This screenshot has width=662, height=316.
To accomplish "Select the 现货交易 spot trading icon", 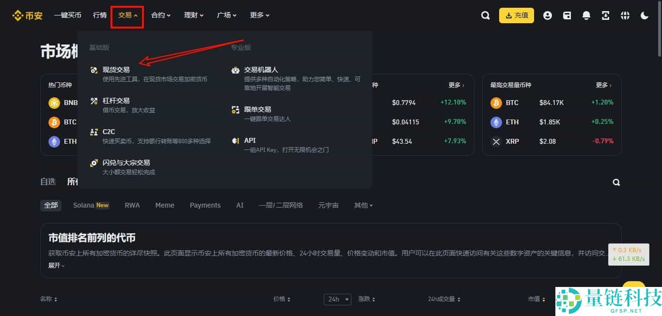I will coord(94,70).
